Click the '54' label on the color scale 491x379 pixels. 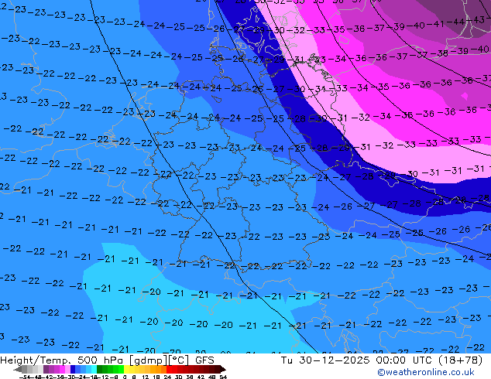click(x=223, y=377)
